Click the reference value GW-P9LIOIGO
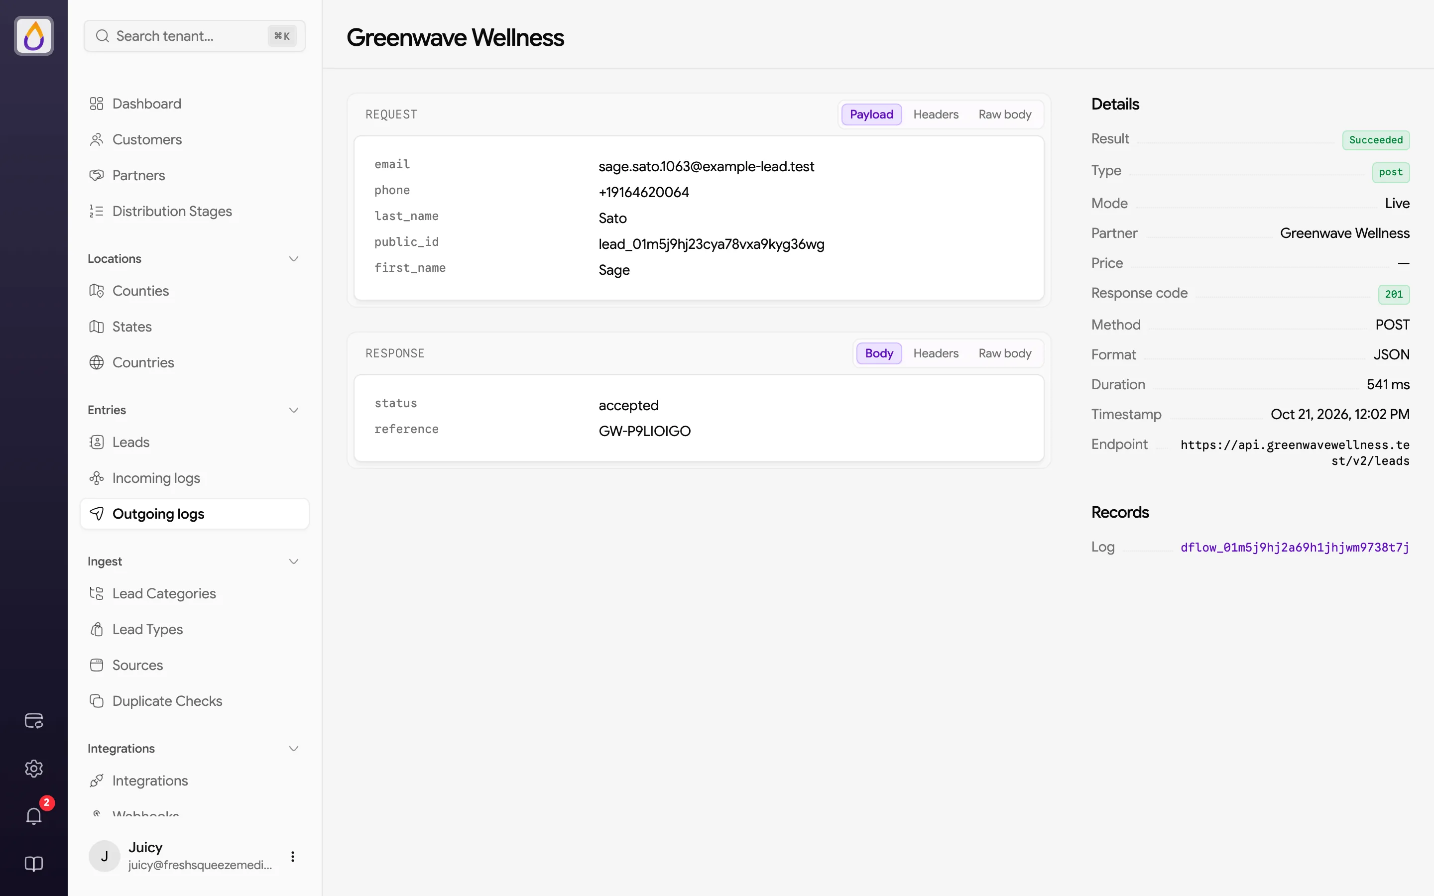The width and height of the screenshot is (1434, 896). click(645, 431)
